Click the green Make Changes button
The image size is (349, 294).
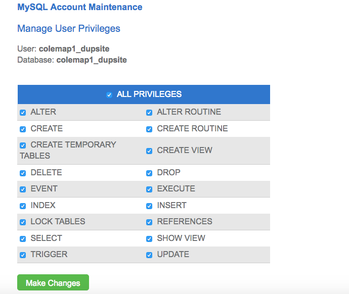53,283
